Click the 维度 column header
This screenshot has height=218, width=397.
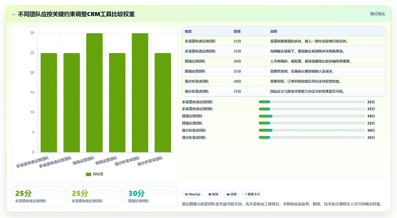[x=188, y=32]
